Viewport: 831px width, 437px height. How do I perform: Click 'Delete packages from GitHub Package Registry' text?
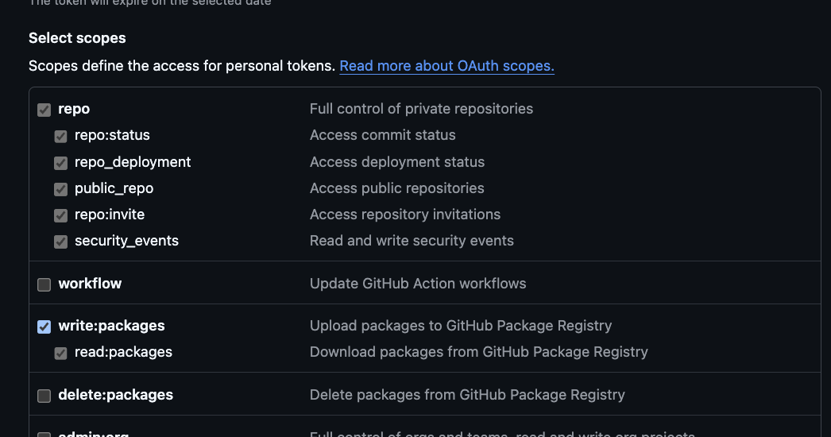(x=467, y=395)
